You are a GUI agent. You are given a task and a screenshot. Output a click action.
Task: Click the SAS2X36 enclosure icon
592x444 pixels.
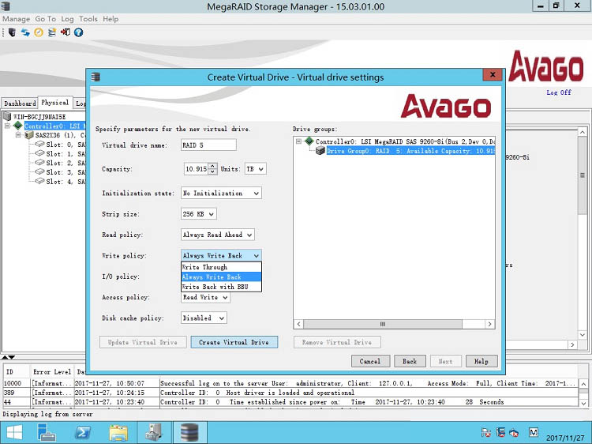tap(29, 135)
